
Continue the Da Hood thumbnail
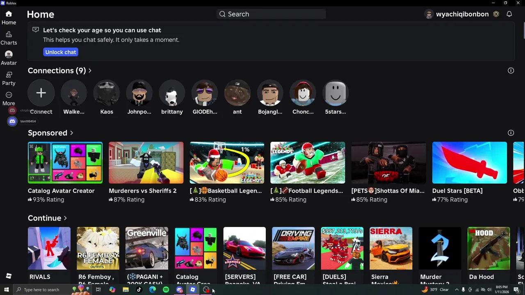coord(488,248)
